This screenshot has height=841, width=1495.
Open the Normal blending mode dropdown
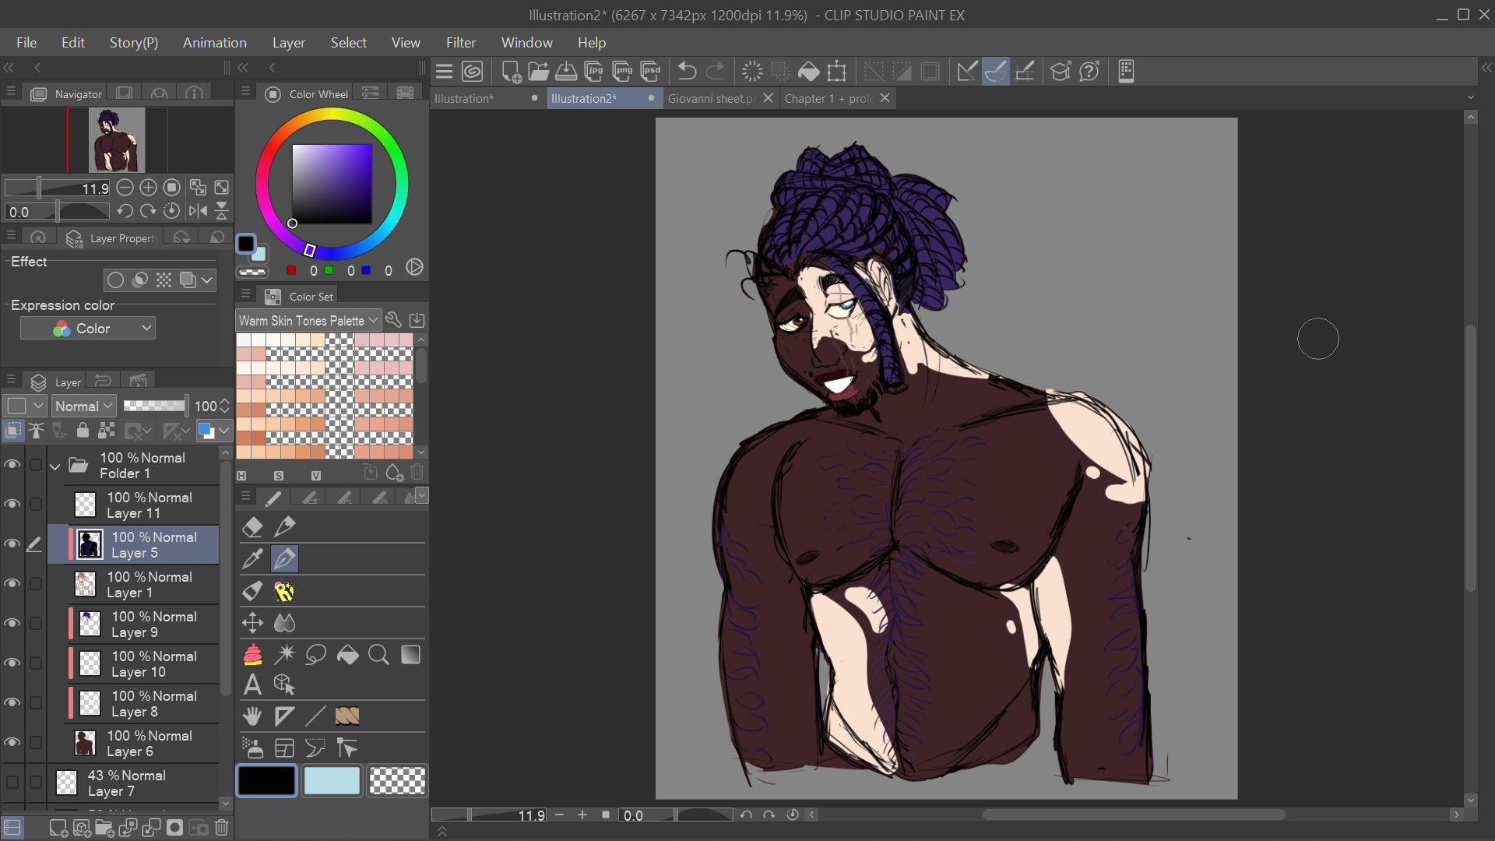click(84, 406)
